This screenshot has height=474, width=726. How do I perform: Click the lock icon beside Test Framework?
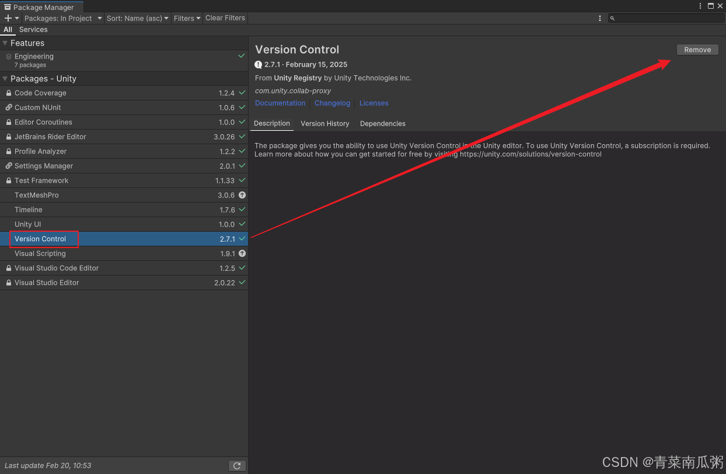point(9,180)
